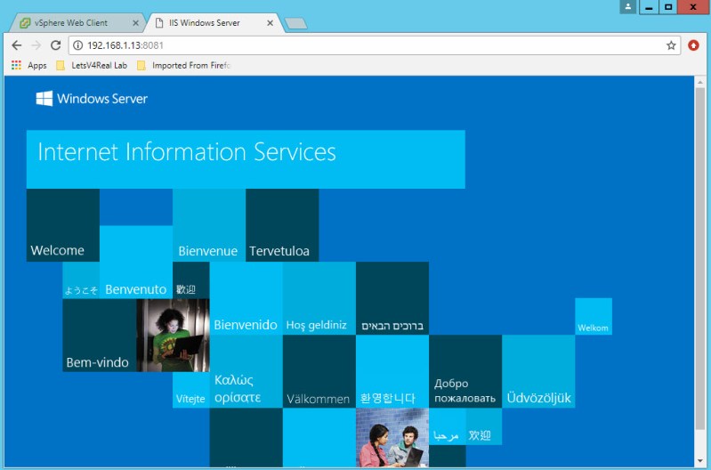711x470 pixels.
Task: Click the Bienvenue tile
Action: click(x=208, y=225)
